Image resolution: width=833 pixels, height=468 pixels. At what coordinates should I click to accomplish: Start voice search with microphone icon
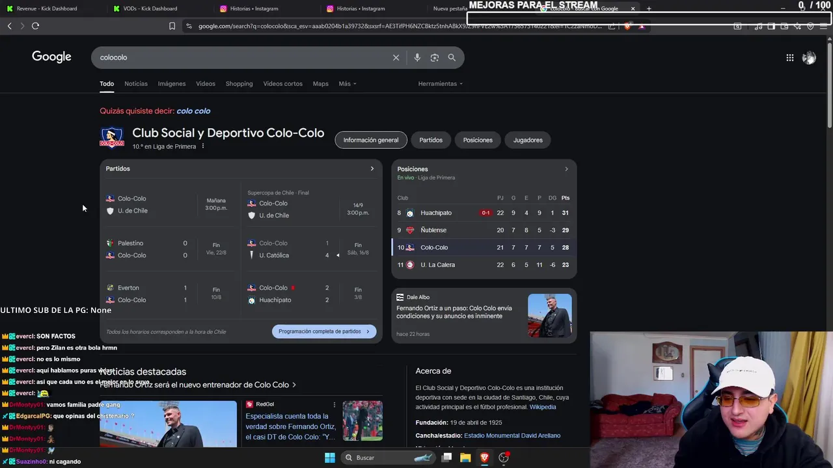pos(417,57)
